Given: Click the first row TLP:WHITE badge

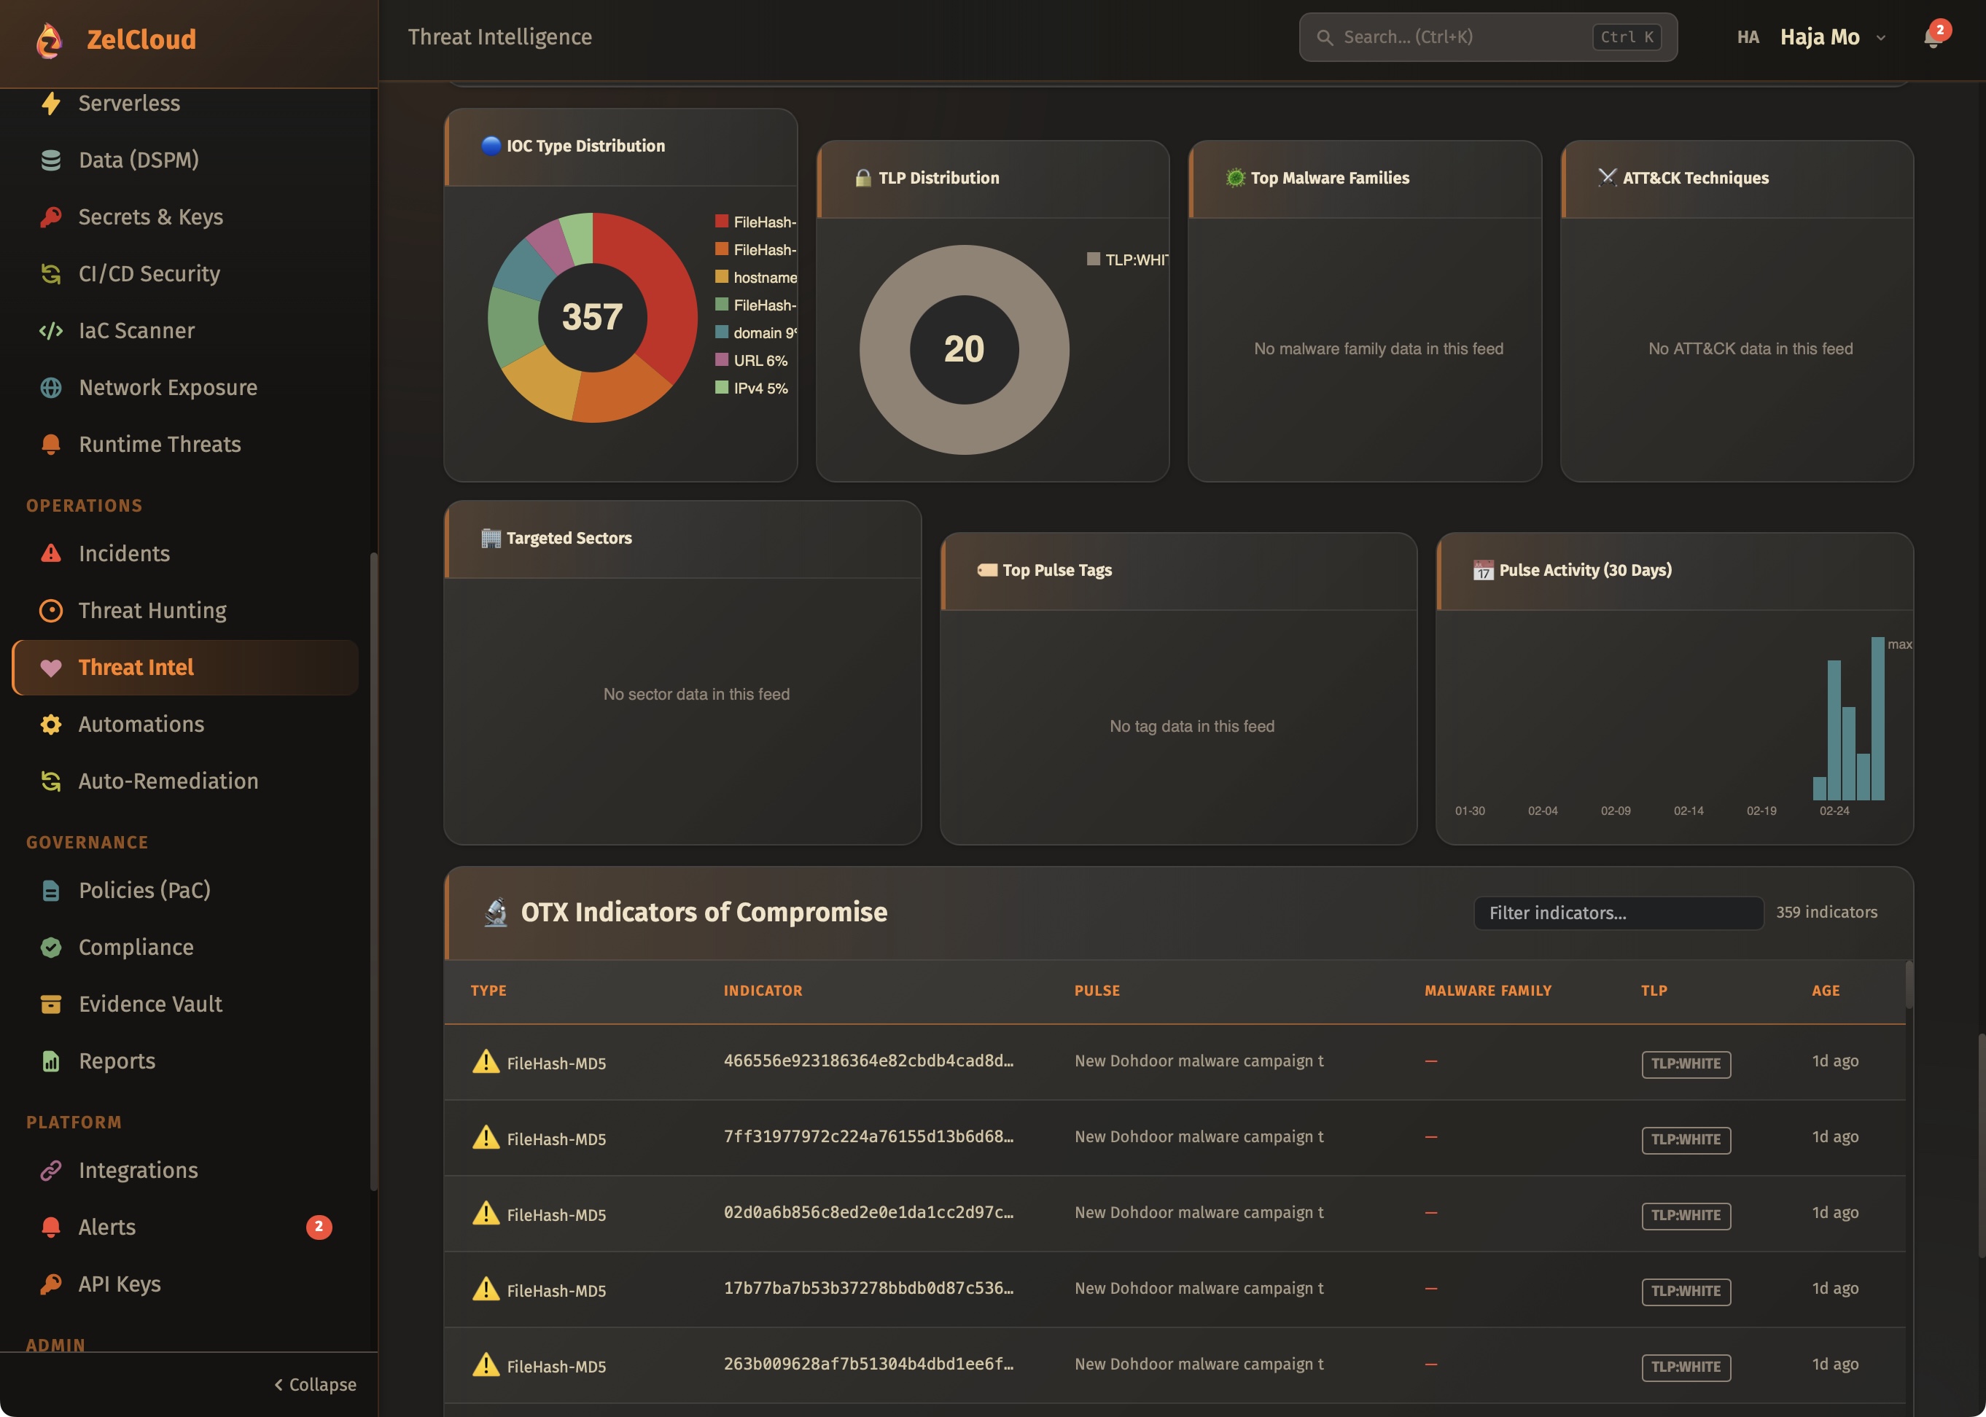Looking at the screenshot, I should point(1685,1063).
